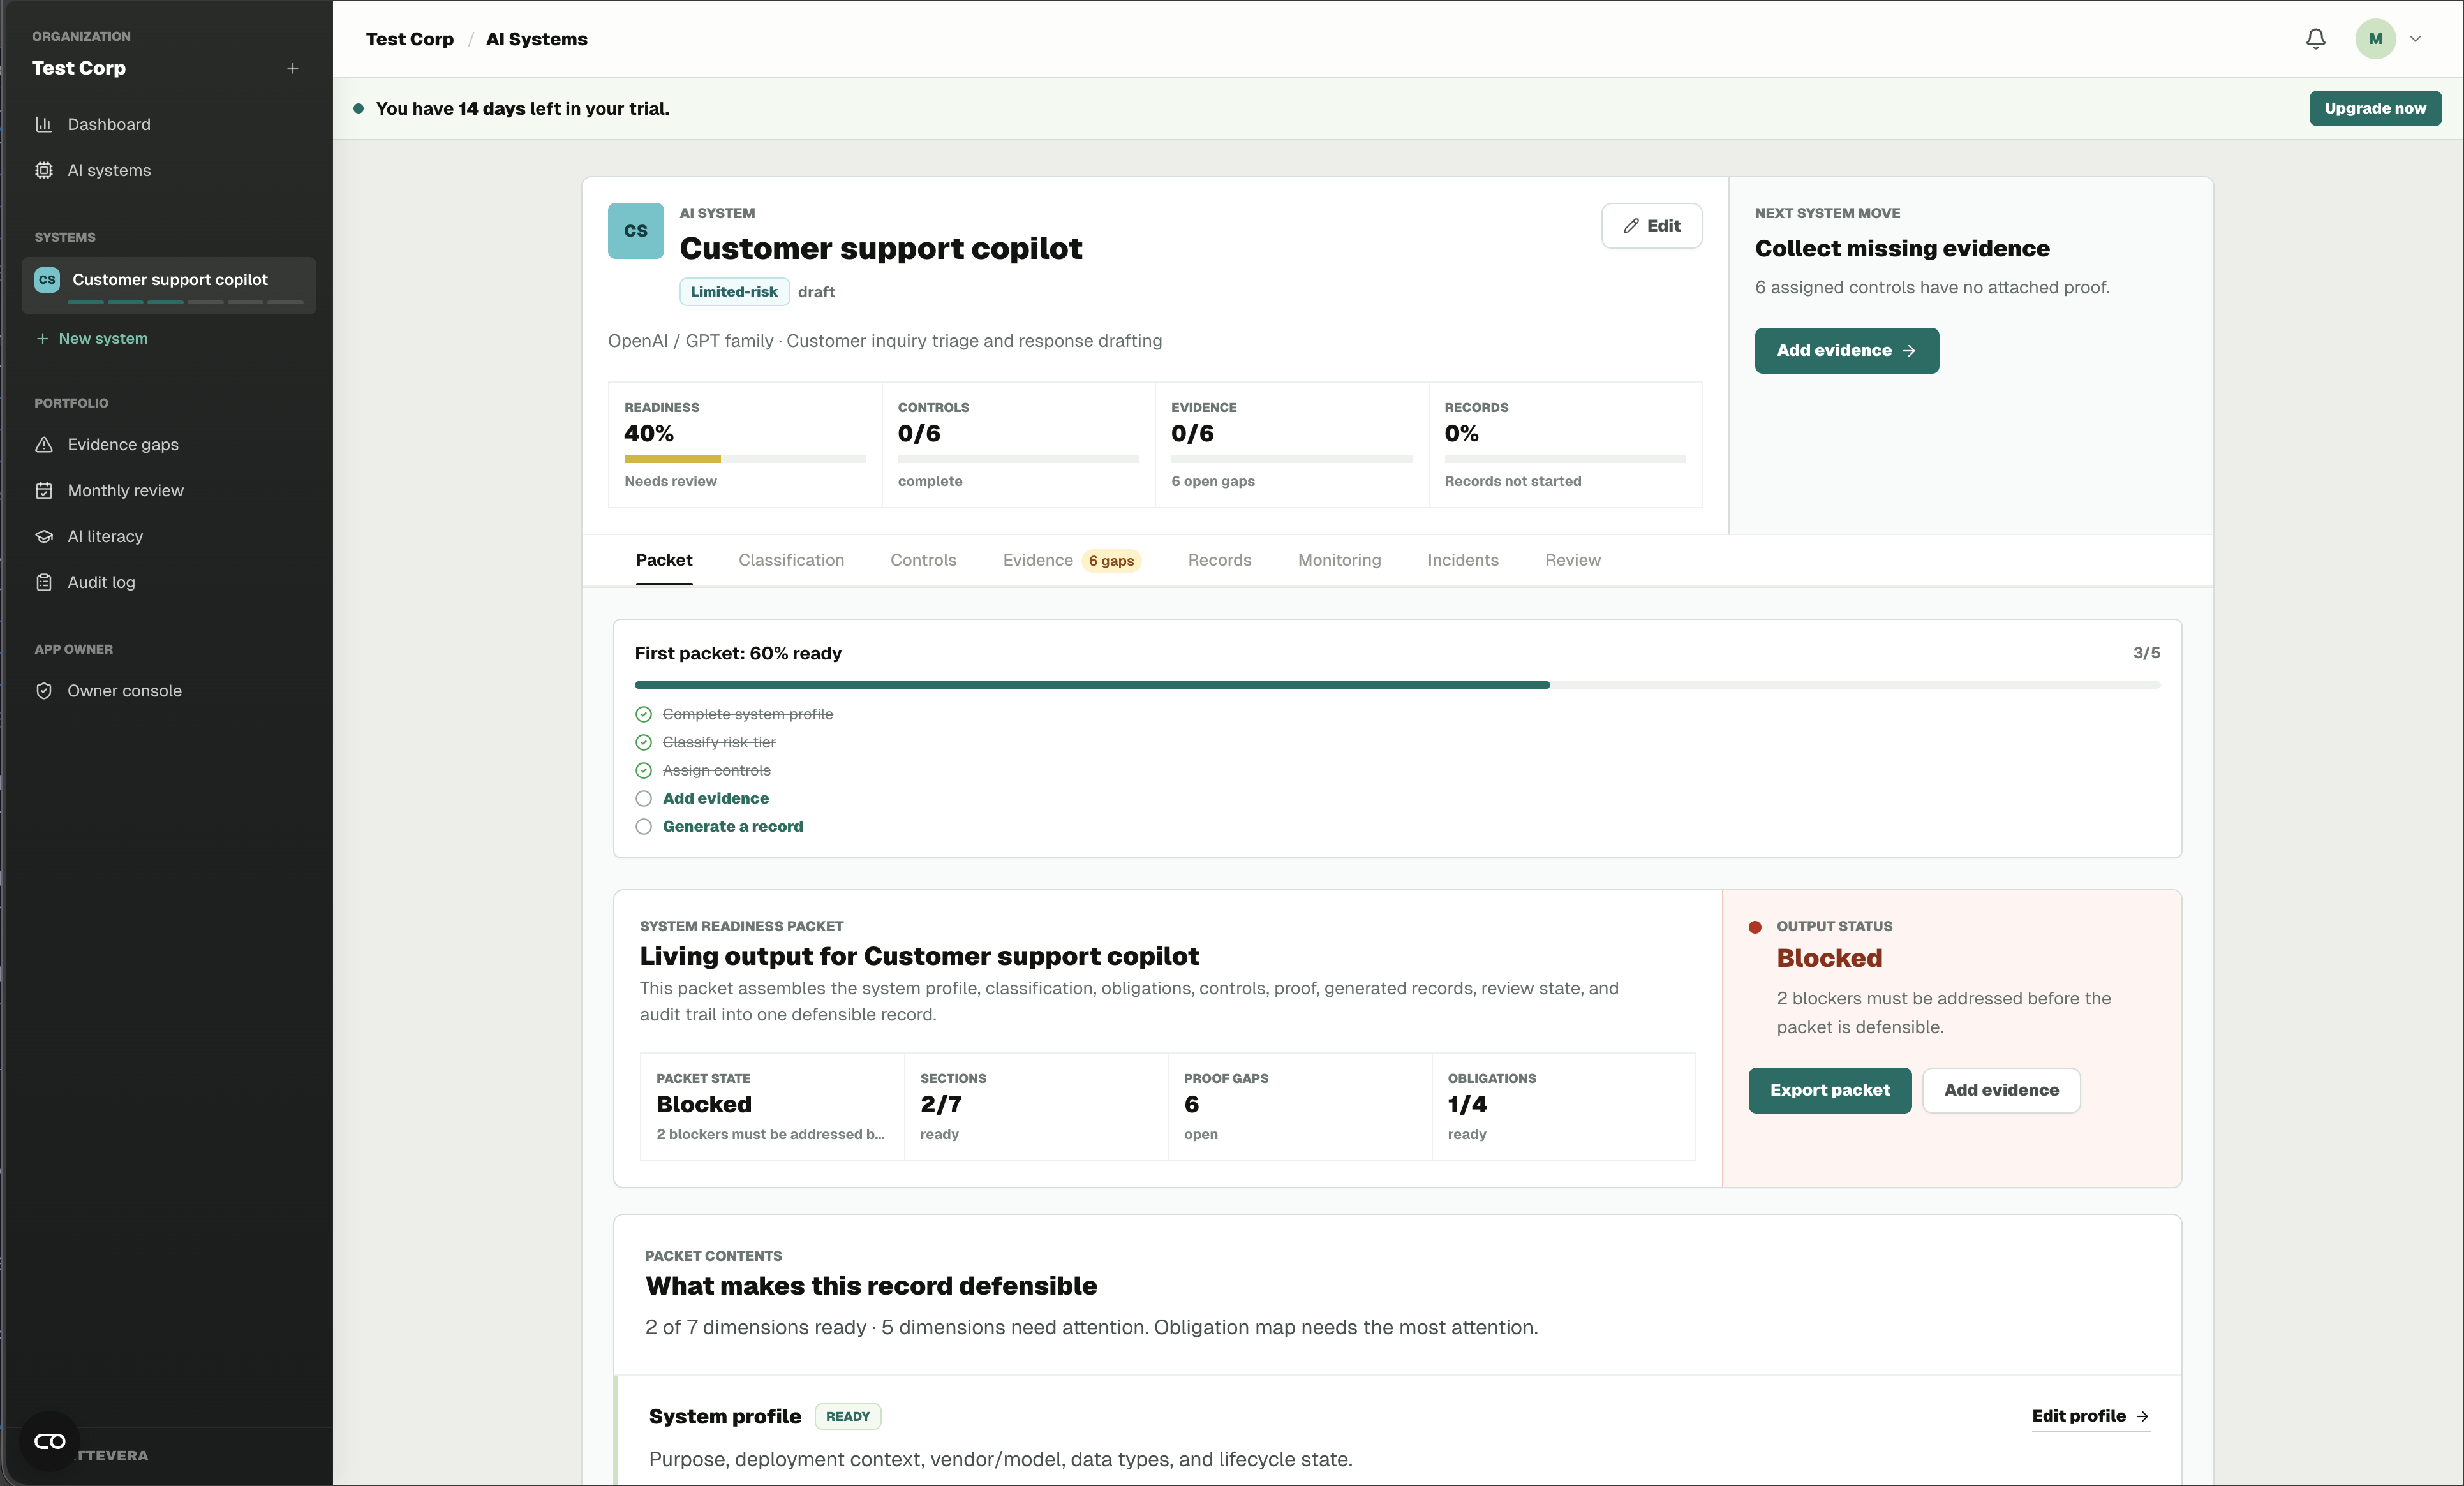Open Monthly review in the sidebar
2464x1486 pixels.
pyautogui.click(x=169, y=490)
